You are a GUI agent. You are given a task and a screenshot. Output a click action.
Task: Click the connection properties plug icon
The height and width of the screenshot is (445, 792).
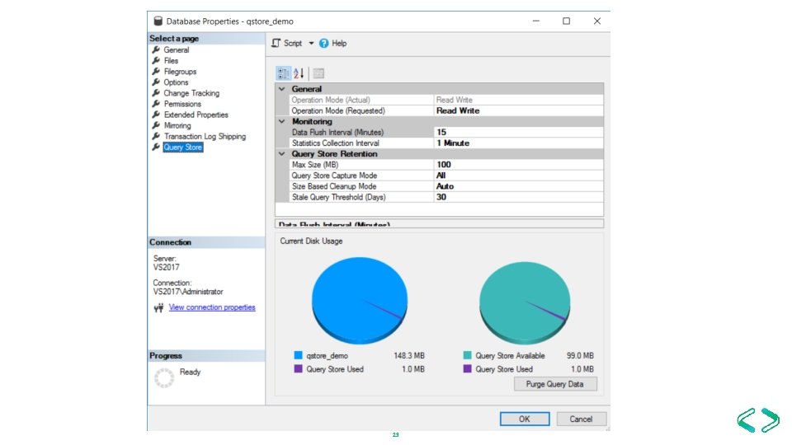point(158,307)
